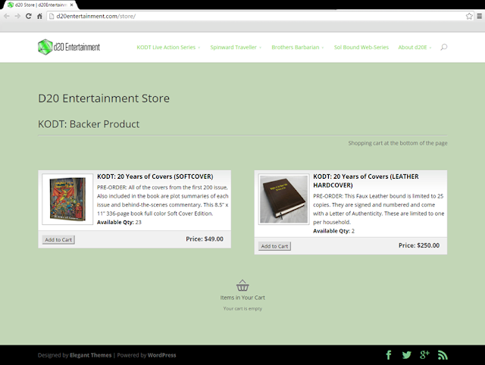
Task: Click 'Available Qty: 23' text
Action: click(119, 222)
